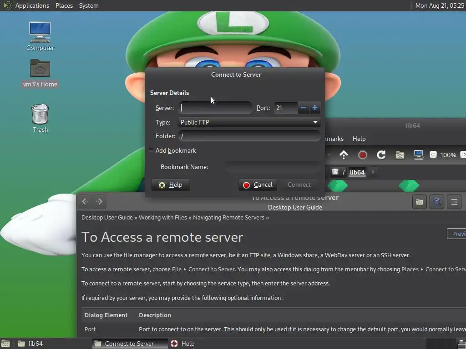Image resolution: width=466 pixels, height=349 pixels.
Task: Toggle the Add bookmark checkbox
Action: (x=151, y=150)
